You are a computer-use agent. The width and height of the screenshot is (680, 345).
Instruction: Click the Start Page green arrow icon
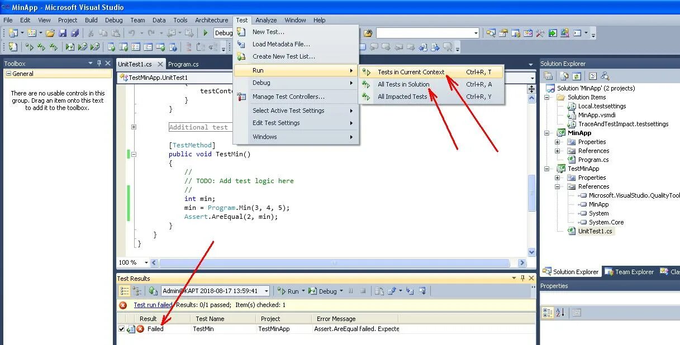tap(553, 33)
